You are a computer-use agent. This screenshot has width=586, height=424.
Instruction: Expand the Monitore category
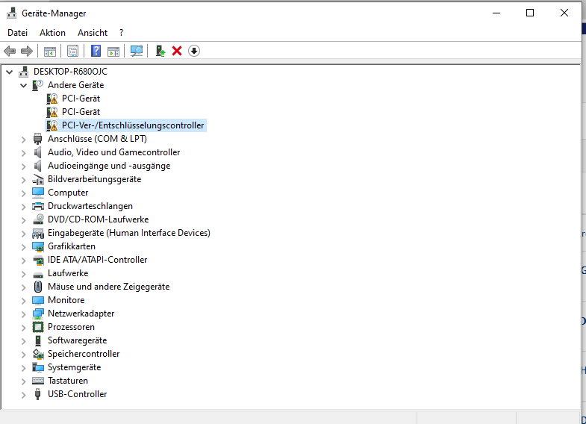(24, 301)
